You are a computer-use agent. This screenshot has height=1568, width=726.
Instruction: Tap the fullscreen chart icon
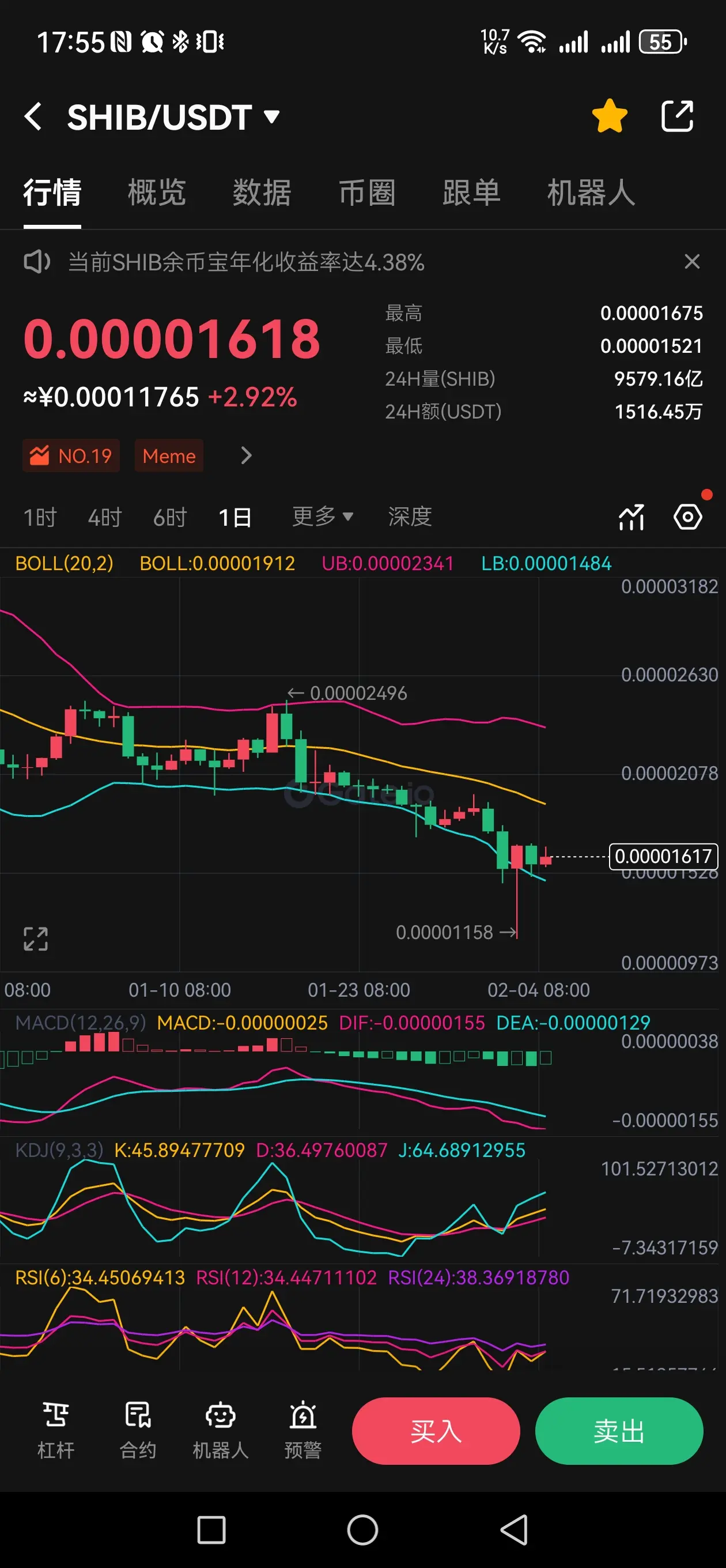35,938
